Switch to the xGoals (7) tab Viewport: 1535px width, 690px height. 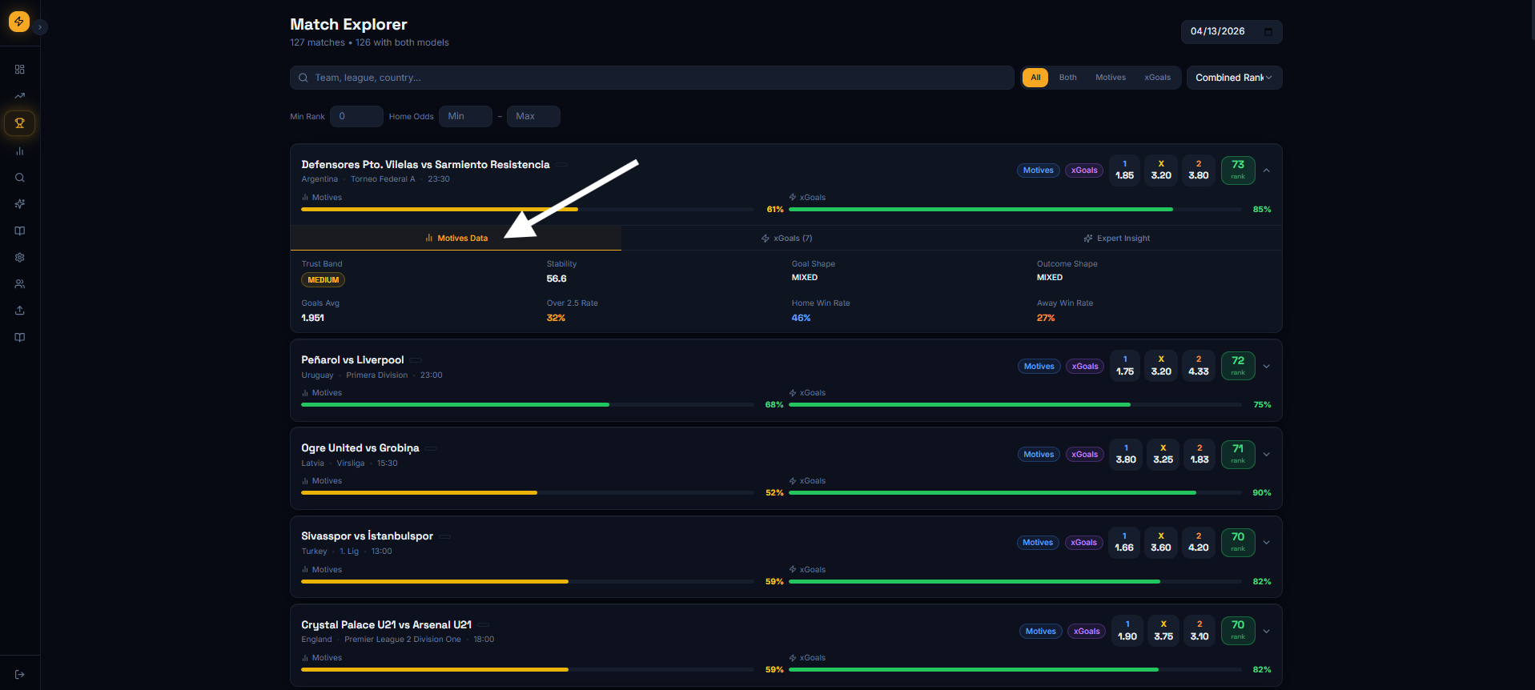(786, 239)
